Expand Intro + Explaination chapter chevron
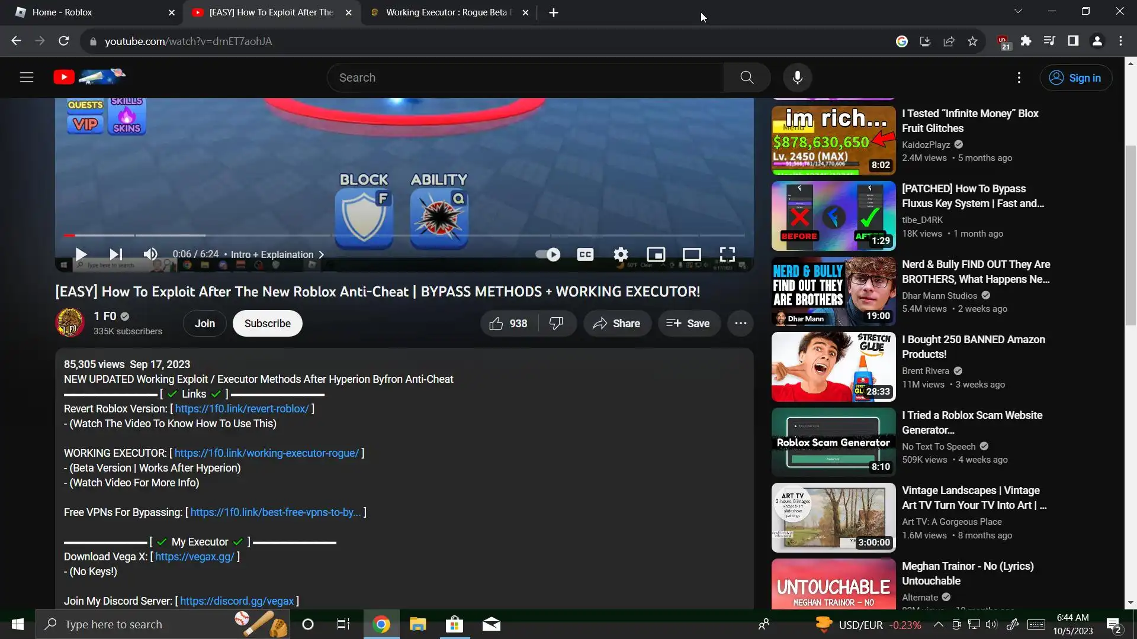This screenshot has width=1137, height=639. [322, 254]
